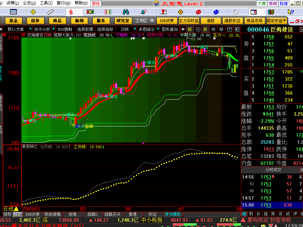Toggle the 势 trend view button
303x227 pixels.
(273, 214)
